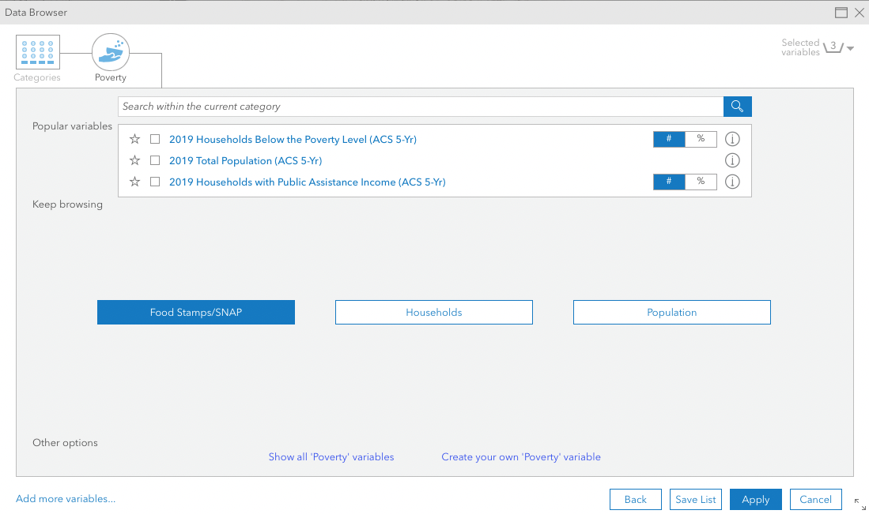The width and height of the screenshot is (869, 514).
Task: Select the Poverty category icon
Action: (111, 52)
